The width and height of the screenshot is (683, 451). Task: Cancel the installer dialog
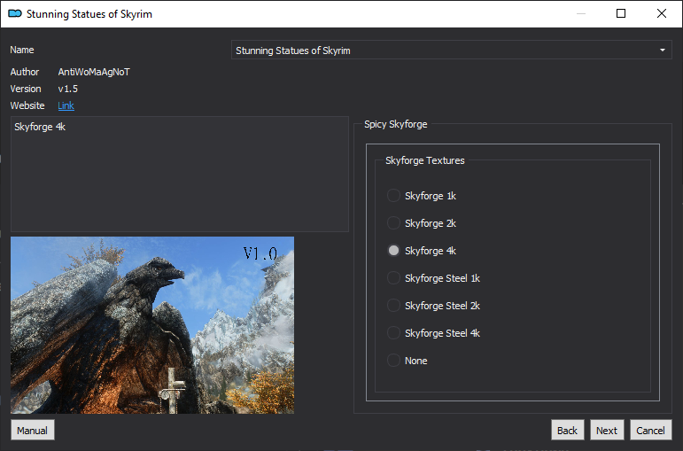tap(650, 430)
